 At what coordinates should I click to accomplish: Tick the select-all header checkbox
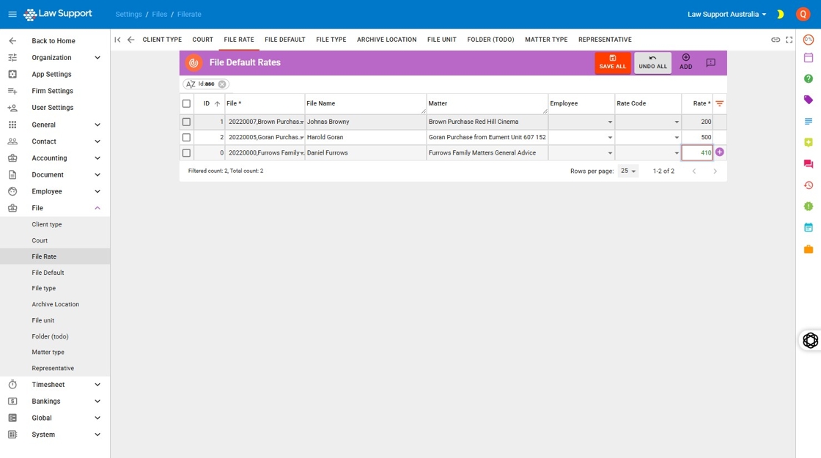tap(186, 103)
